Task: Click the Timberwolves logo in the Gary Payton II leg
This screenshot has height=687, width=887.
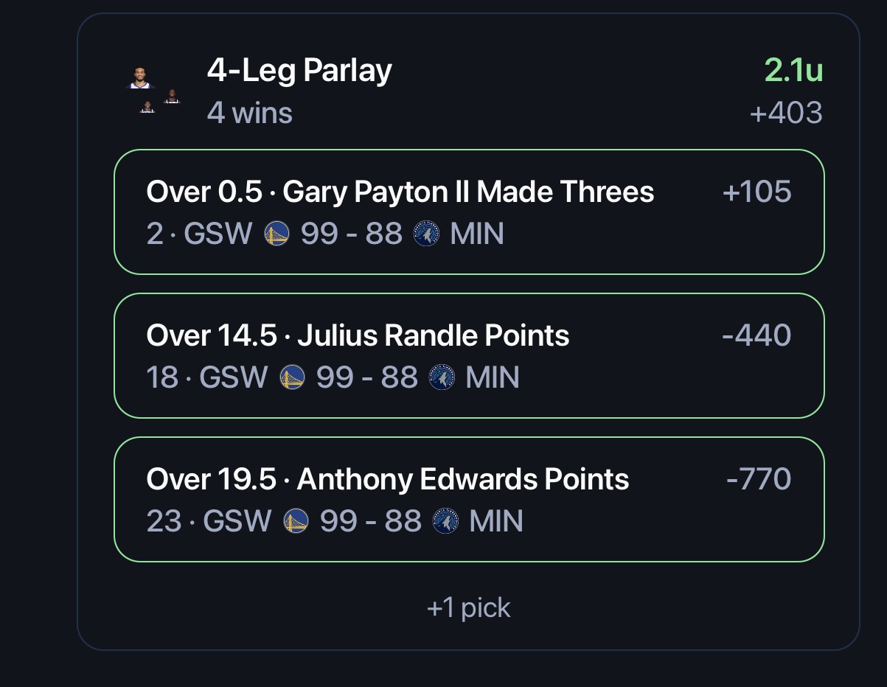Action: click(x=426, y=234)
